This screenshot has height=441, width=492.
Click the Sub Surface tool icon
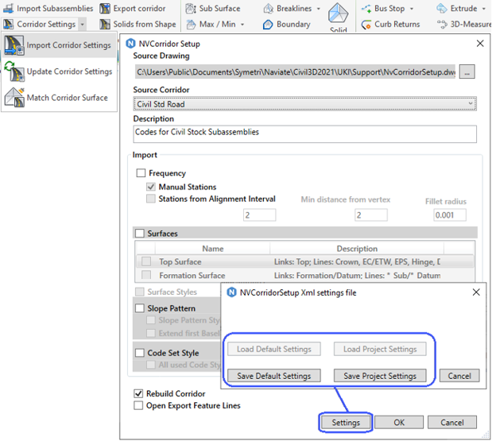click(191, 8)
